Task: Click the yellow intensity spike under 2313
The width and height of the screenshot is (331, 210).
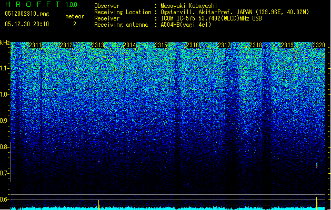Action: point(99,205)
